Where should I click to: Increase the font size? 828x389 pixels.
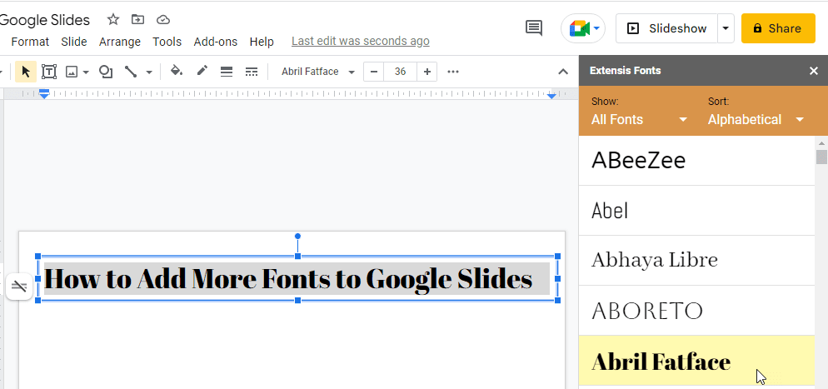pyautogui.click(x=427, y=72)
